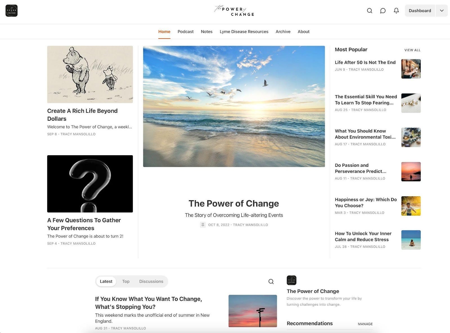
Task: Switch to the Top posts toggle
Action: [x=126, y=282]
